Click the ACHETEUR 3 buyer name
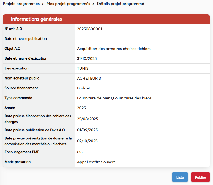The width and height of the screenshot is (213, 185). (x=89, y=78)
